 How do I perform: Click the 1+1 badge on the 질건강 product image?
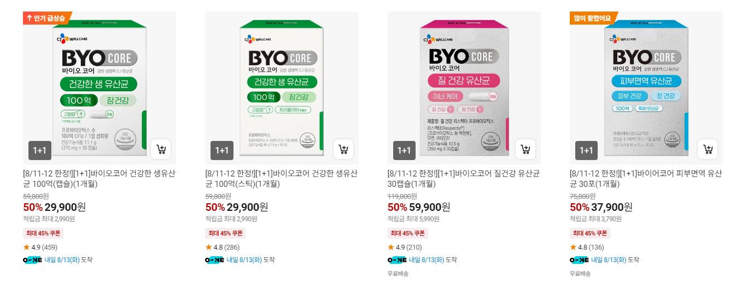404,150
